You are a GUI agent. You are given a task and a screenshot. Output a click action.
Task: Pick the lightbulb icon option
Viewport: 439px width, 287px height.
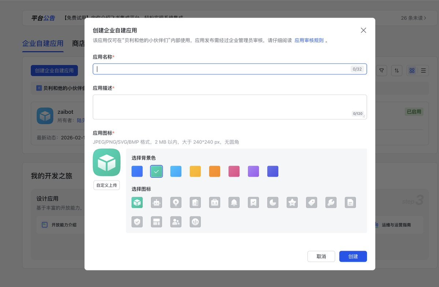(x=176, y=202)
